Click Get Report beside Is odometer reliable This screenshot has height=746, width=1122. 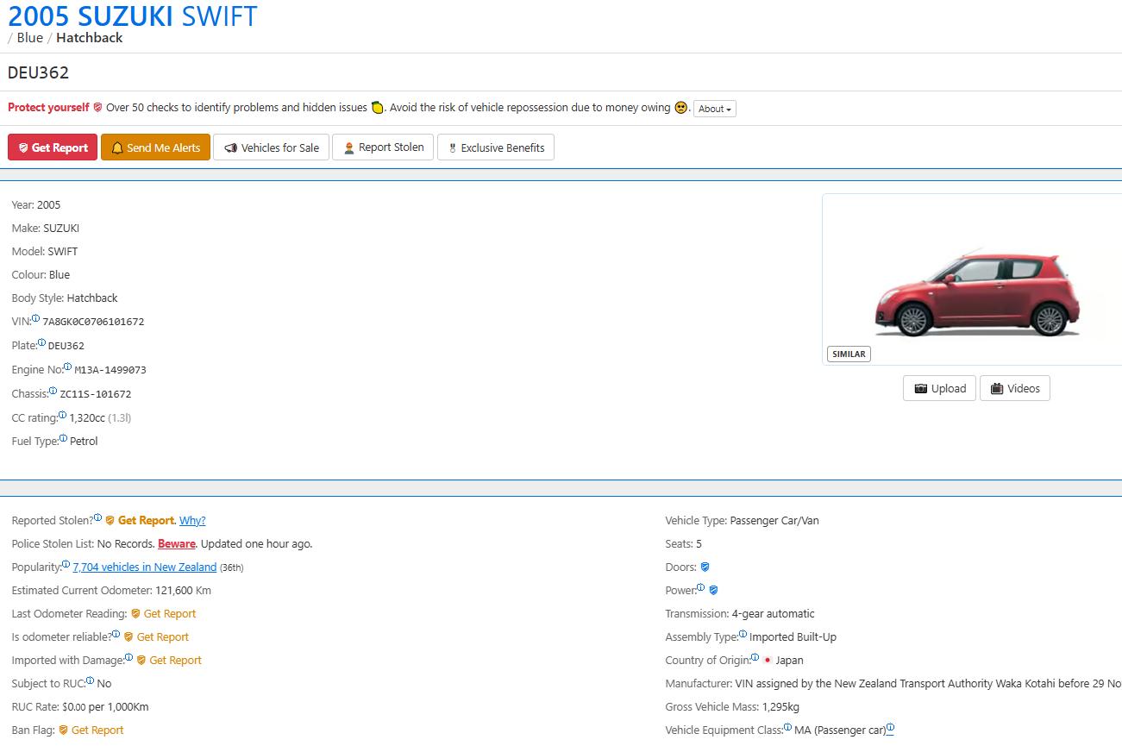163,637
